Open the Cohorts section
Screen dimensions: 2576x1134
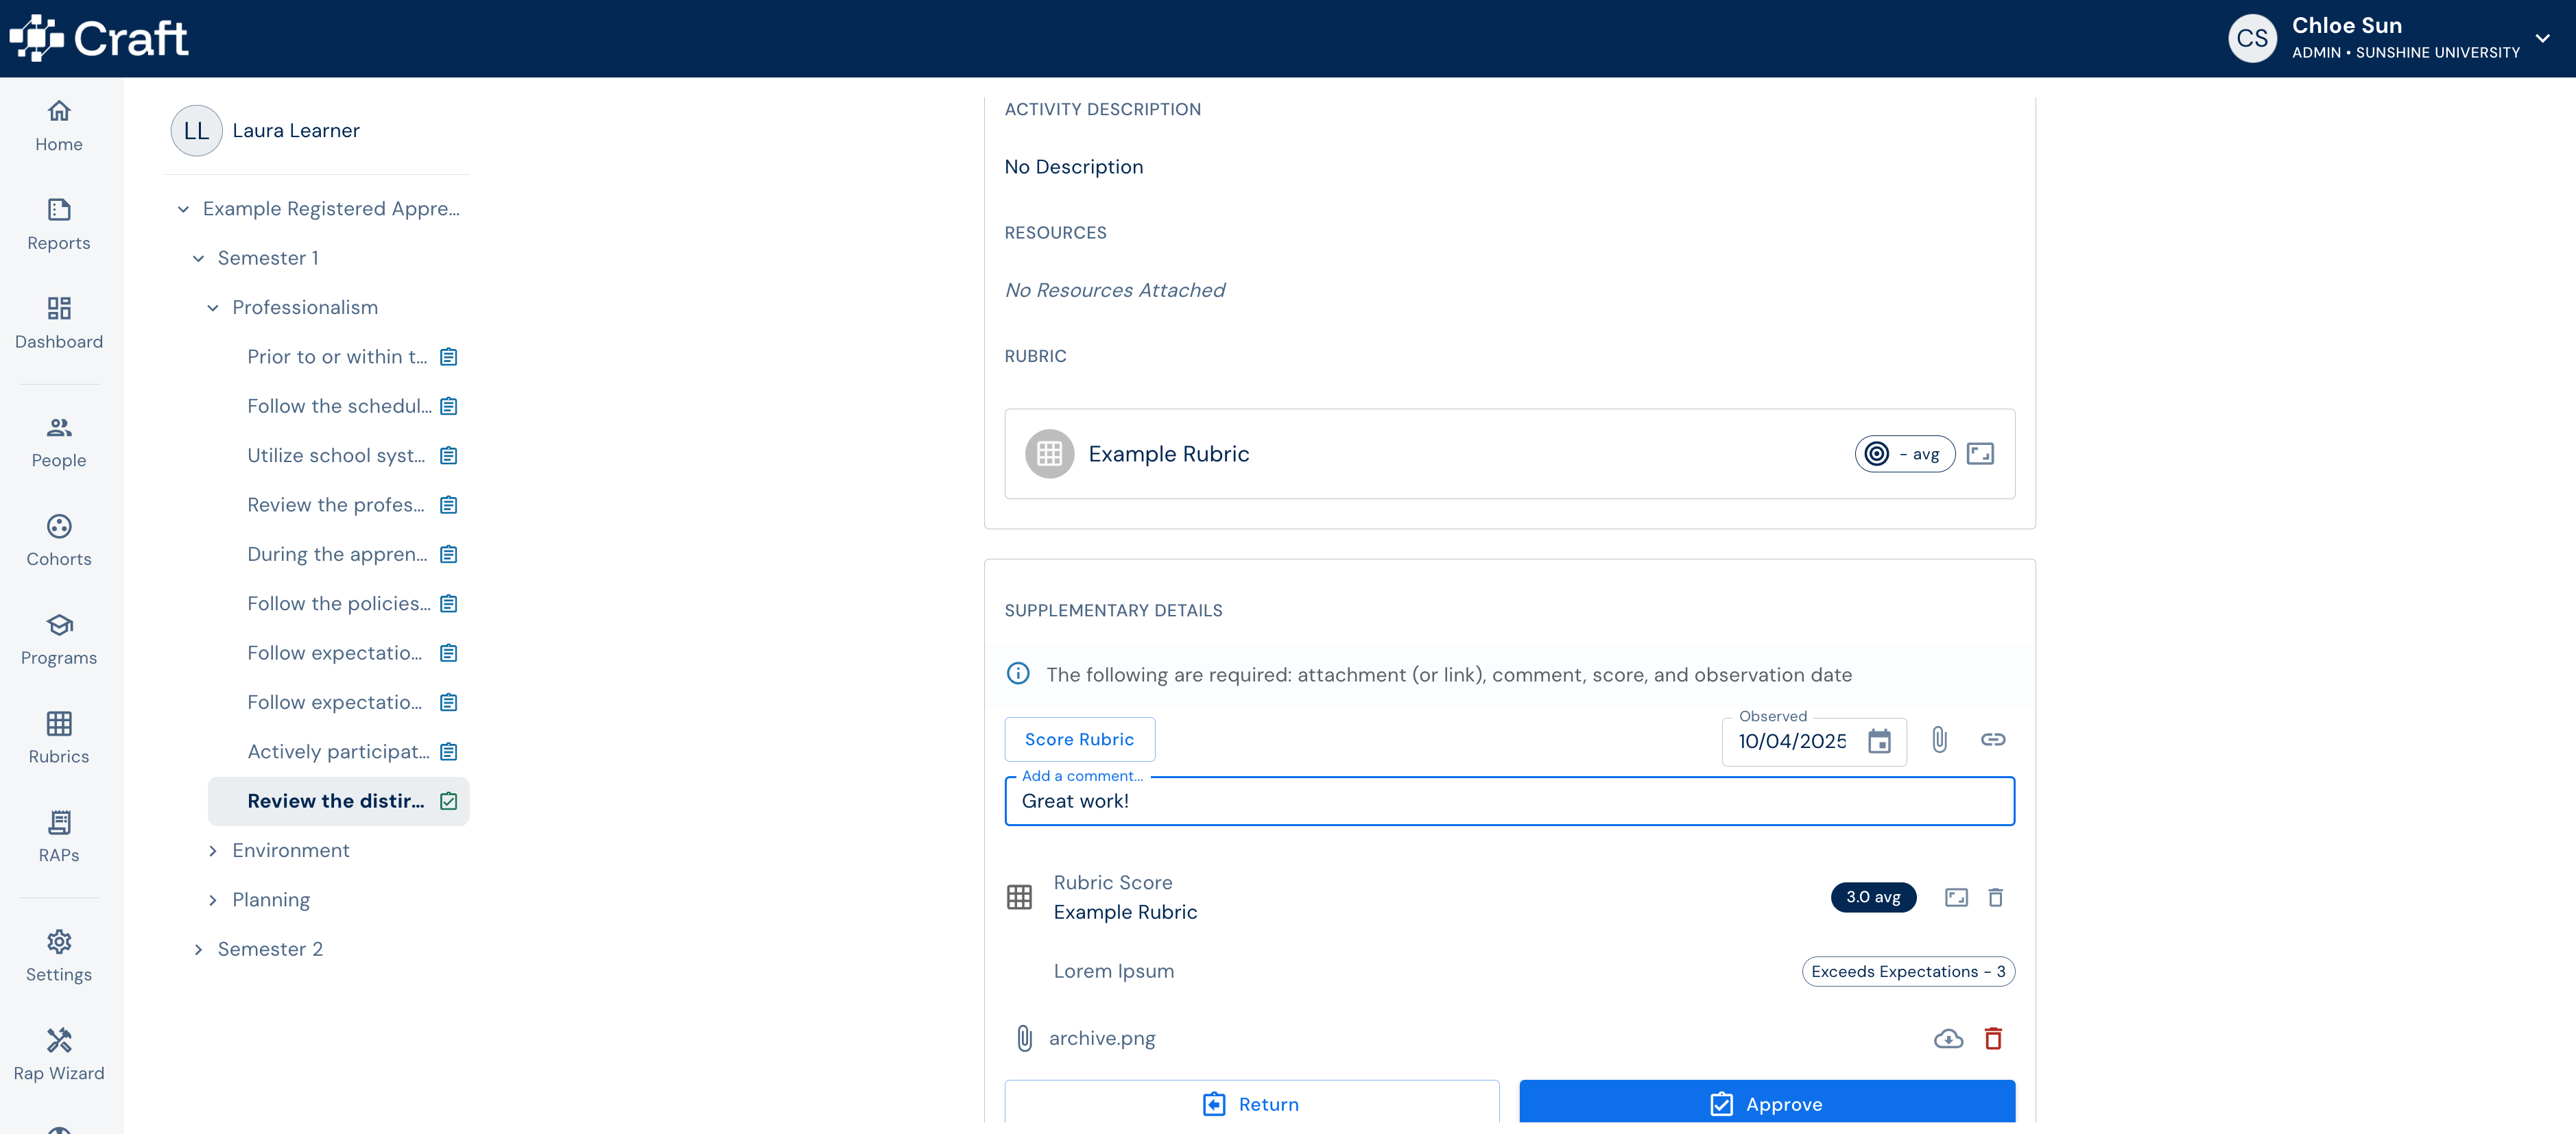pyautogui.click(x=59, y=541)
